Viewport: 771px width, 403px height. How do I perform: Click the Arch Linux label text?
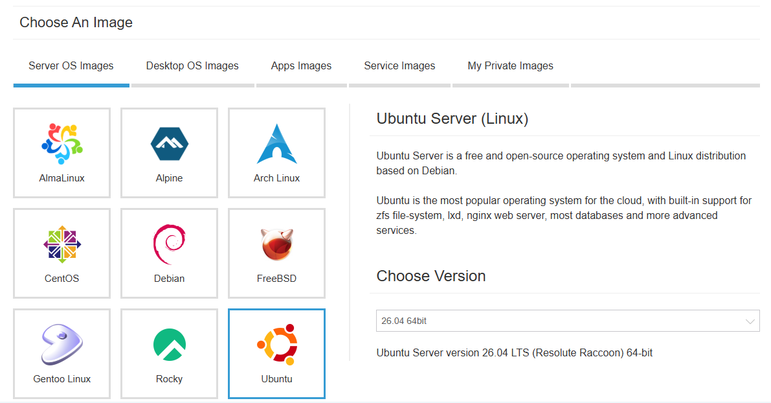click(x=277, y=178)
